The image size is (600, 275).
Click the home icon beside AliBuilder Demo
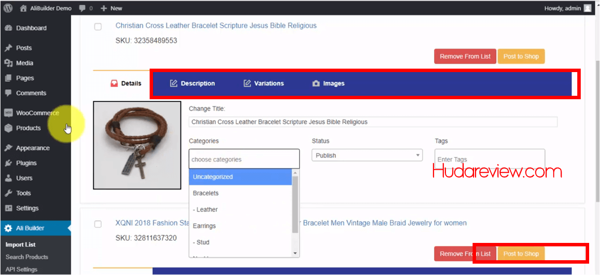click(x=24, y=8)
